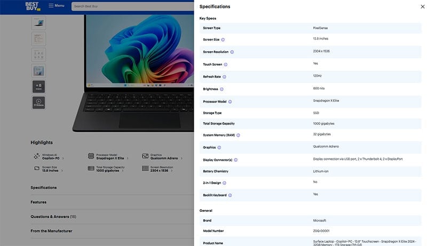The height and width of the screenshot is (246, 427).
Task: Close the Specifications panel
Action: click(x=416, y=6)
